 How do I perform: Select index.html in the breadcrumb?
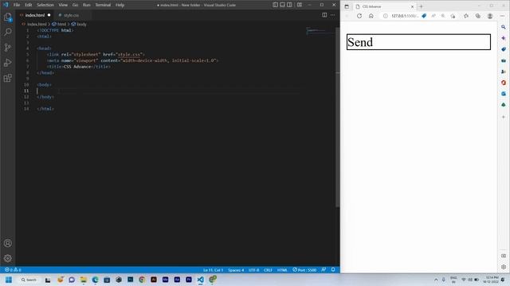tap(37, 25)
